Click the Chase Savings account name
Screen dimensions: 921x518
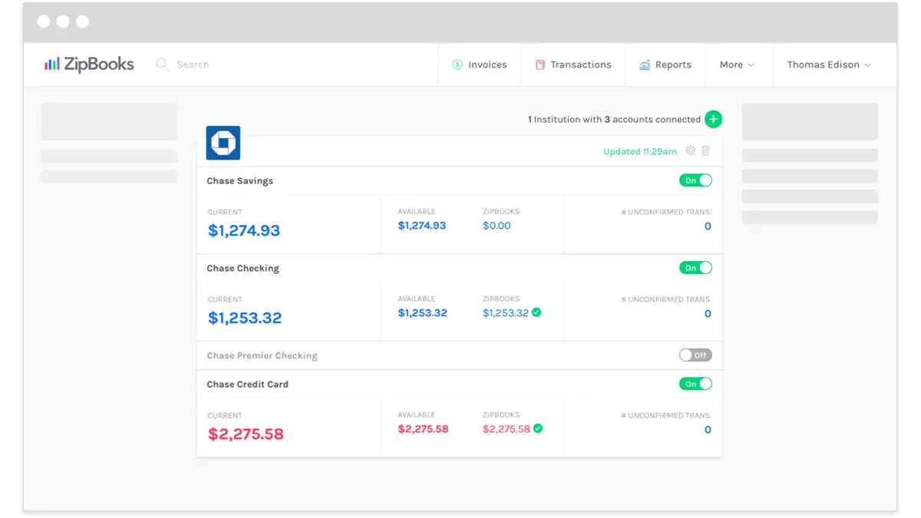coord(240,181)
